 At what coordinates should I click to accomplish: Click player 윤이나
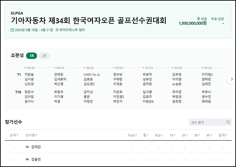29,101
